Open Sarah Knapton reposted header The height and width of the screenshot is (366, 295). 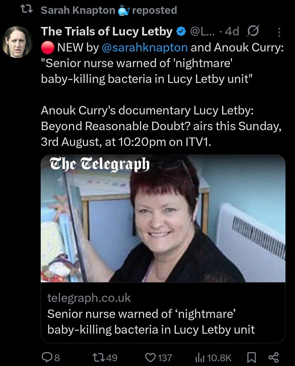109,10
